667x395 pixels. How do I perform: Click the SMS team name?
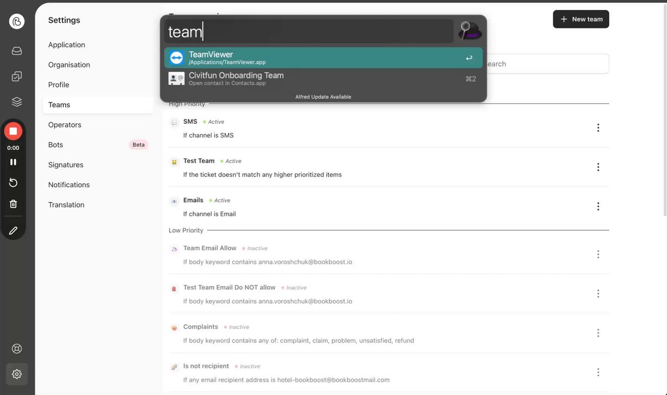190,121
